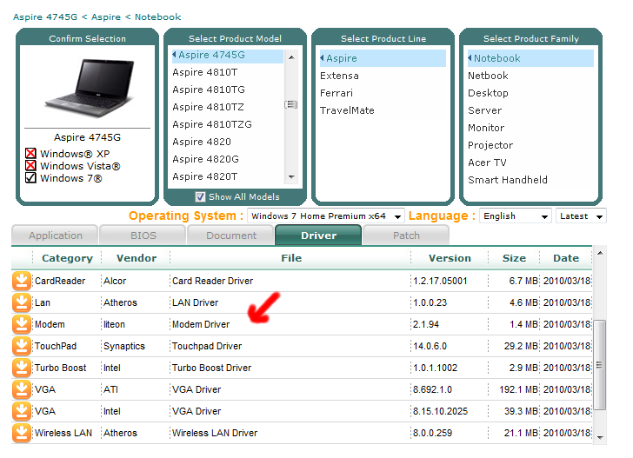Select Acer TV product family
The image size is (633, 458).
[487, 163]
